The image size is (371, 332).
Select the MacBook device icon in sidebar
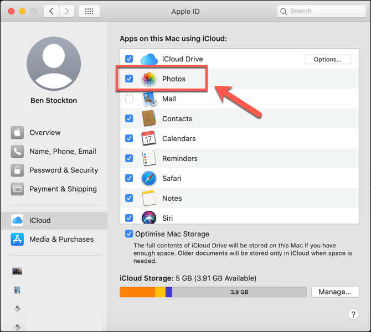17,271
